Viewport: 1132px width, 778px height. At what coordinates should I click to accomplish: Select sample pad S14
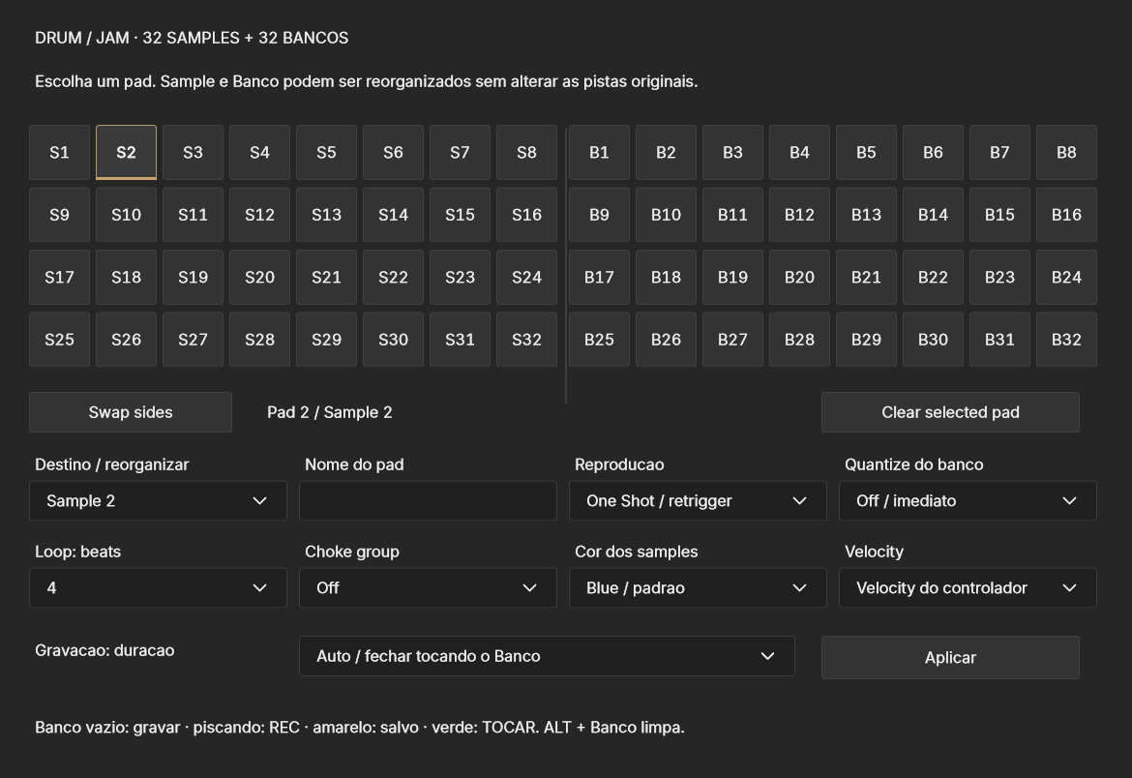[394, 215]
